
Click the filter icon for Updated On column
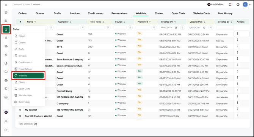(211, 28)
